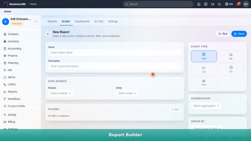Click the Home link in header
The image size is (251, 141).
coord(33,4)
